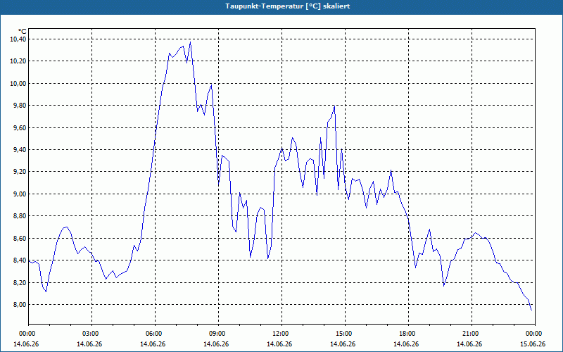The width and height of the screenshot is (563, 352).
Task: Click the 00:00 time label dated 14.06.26
Action: click(26, 334)
